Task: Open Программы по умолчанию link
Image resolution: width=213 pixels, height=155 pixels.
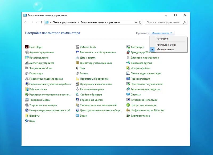Action: pos(147,84)
